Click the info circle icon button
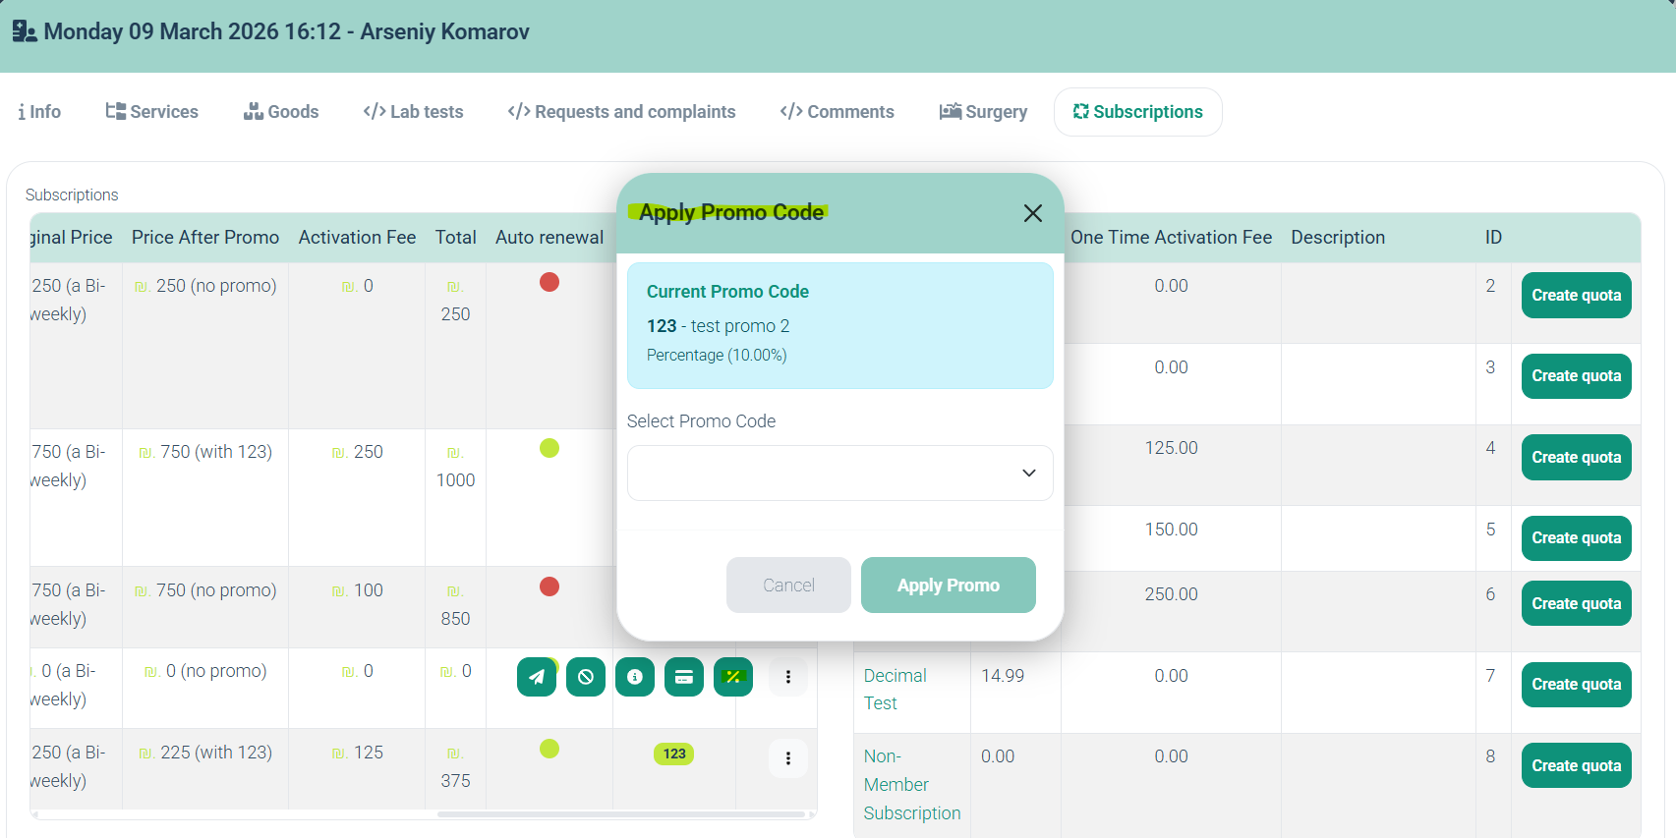 635,677
